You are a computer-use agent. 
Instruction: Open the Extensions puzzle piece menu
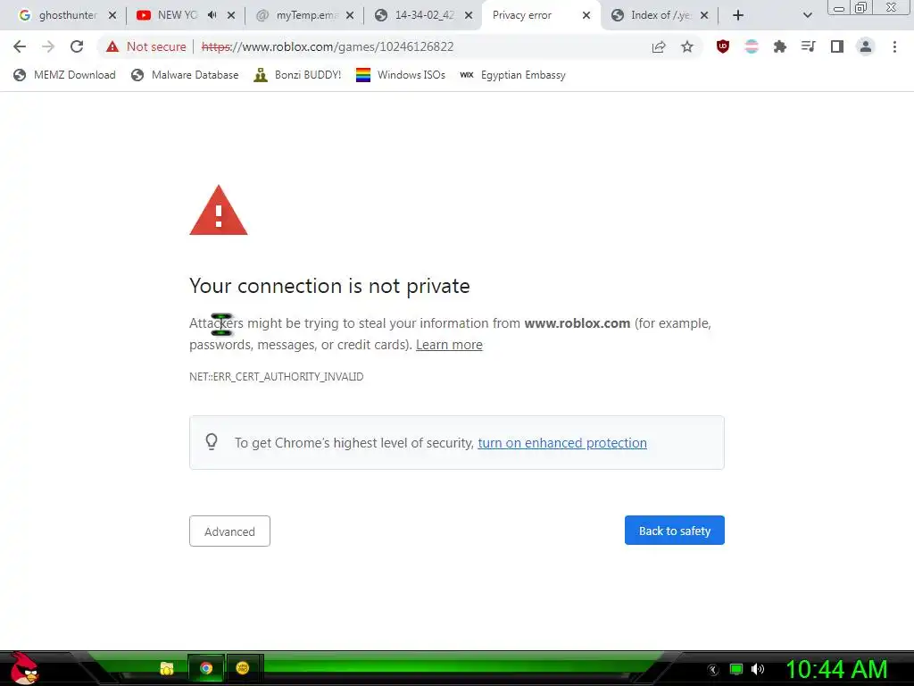click(780, 46)
